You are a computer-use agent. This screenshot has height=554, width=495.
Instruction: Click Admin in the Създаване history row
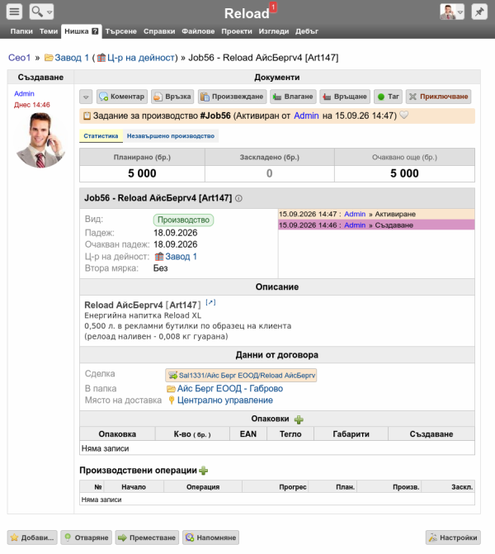click(x=355, y=225)
